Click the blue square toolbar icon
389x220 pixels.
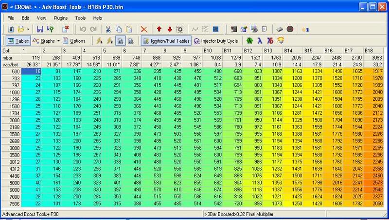[215, 29]
